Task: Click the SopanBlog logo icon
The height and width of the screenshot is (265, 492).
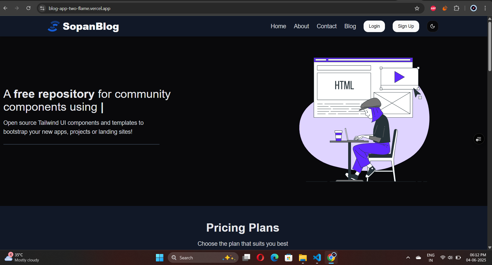Action: [54, 26]
